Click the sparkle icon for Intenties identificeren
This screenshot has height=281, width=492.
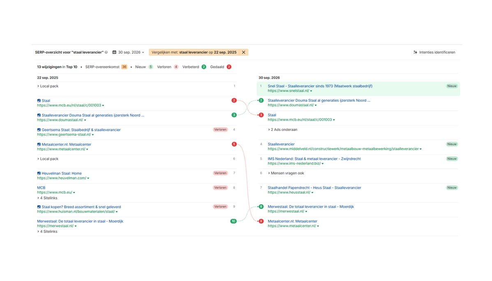(x=416, y=53)
